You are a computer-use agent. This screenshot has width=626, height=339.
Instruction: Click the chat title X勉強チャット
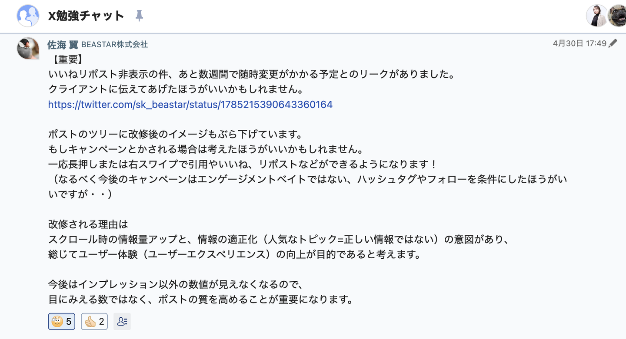click(86, 16)
